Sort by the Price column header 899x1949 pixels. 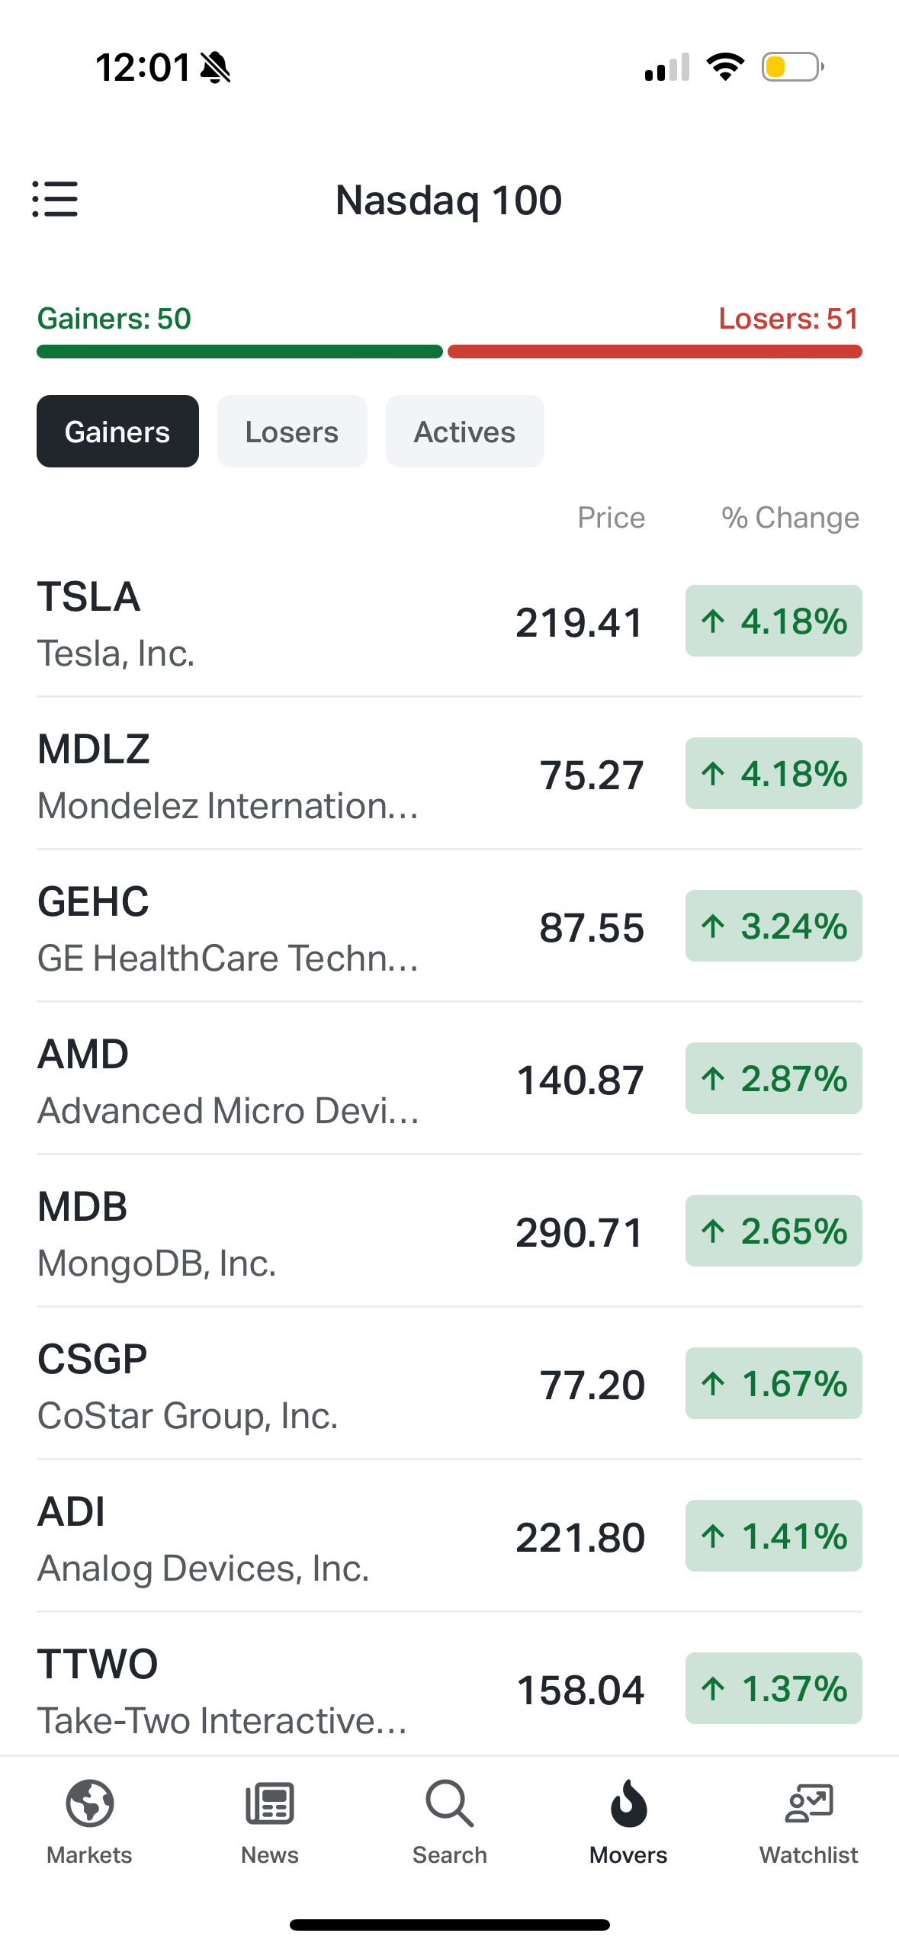click(x=611, y=518)
